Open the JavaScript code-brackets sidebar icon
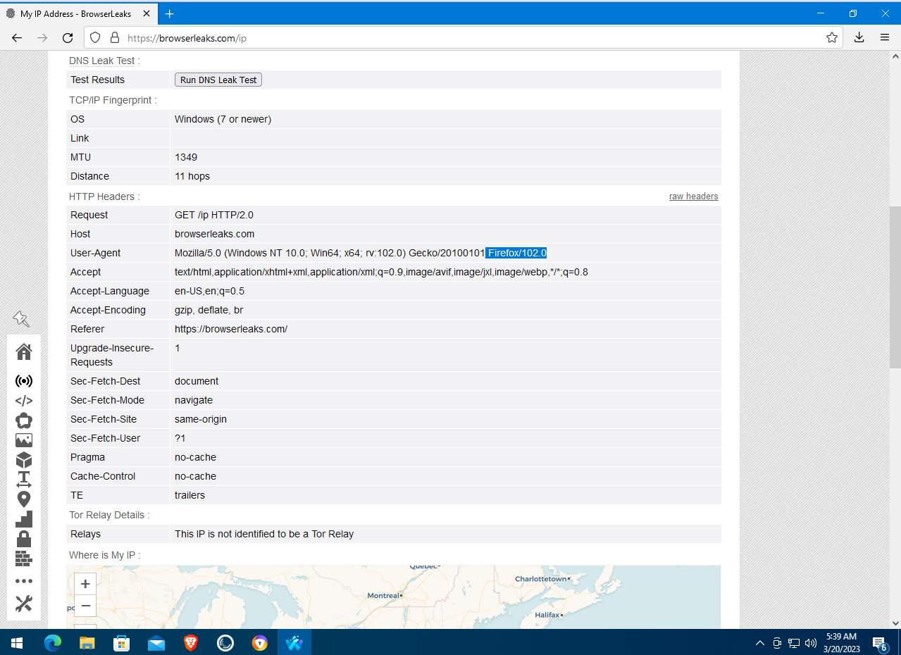This screenshot has width=901, height=655. [x=24, y=401]
